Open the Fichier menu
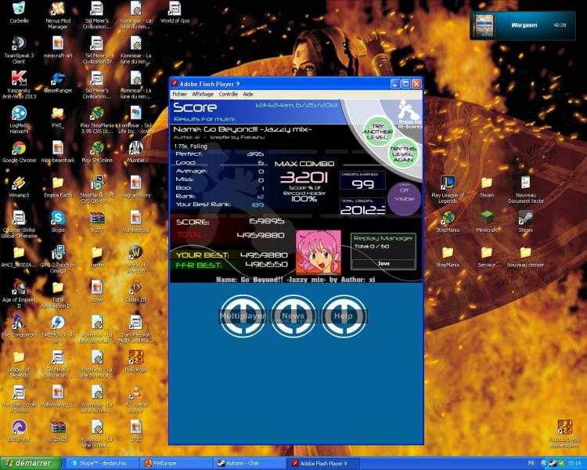 point(179,94)
